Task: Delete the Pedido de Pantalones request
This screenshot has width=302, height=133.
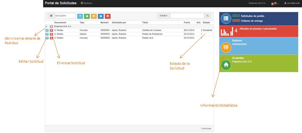Action: pyautogui.click(x=51, y=34)
